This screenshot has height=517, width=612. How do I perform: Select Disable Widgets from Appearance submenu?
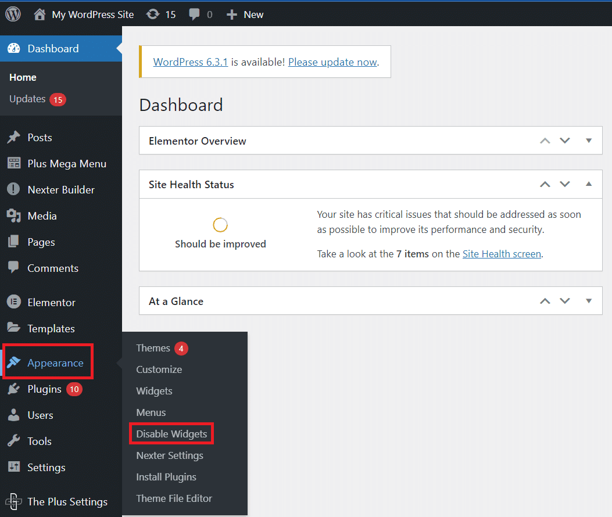(171, 433)
